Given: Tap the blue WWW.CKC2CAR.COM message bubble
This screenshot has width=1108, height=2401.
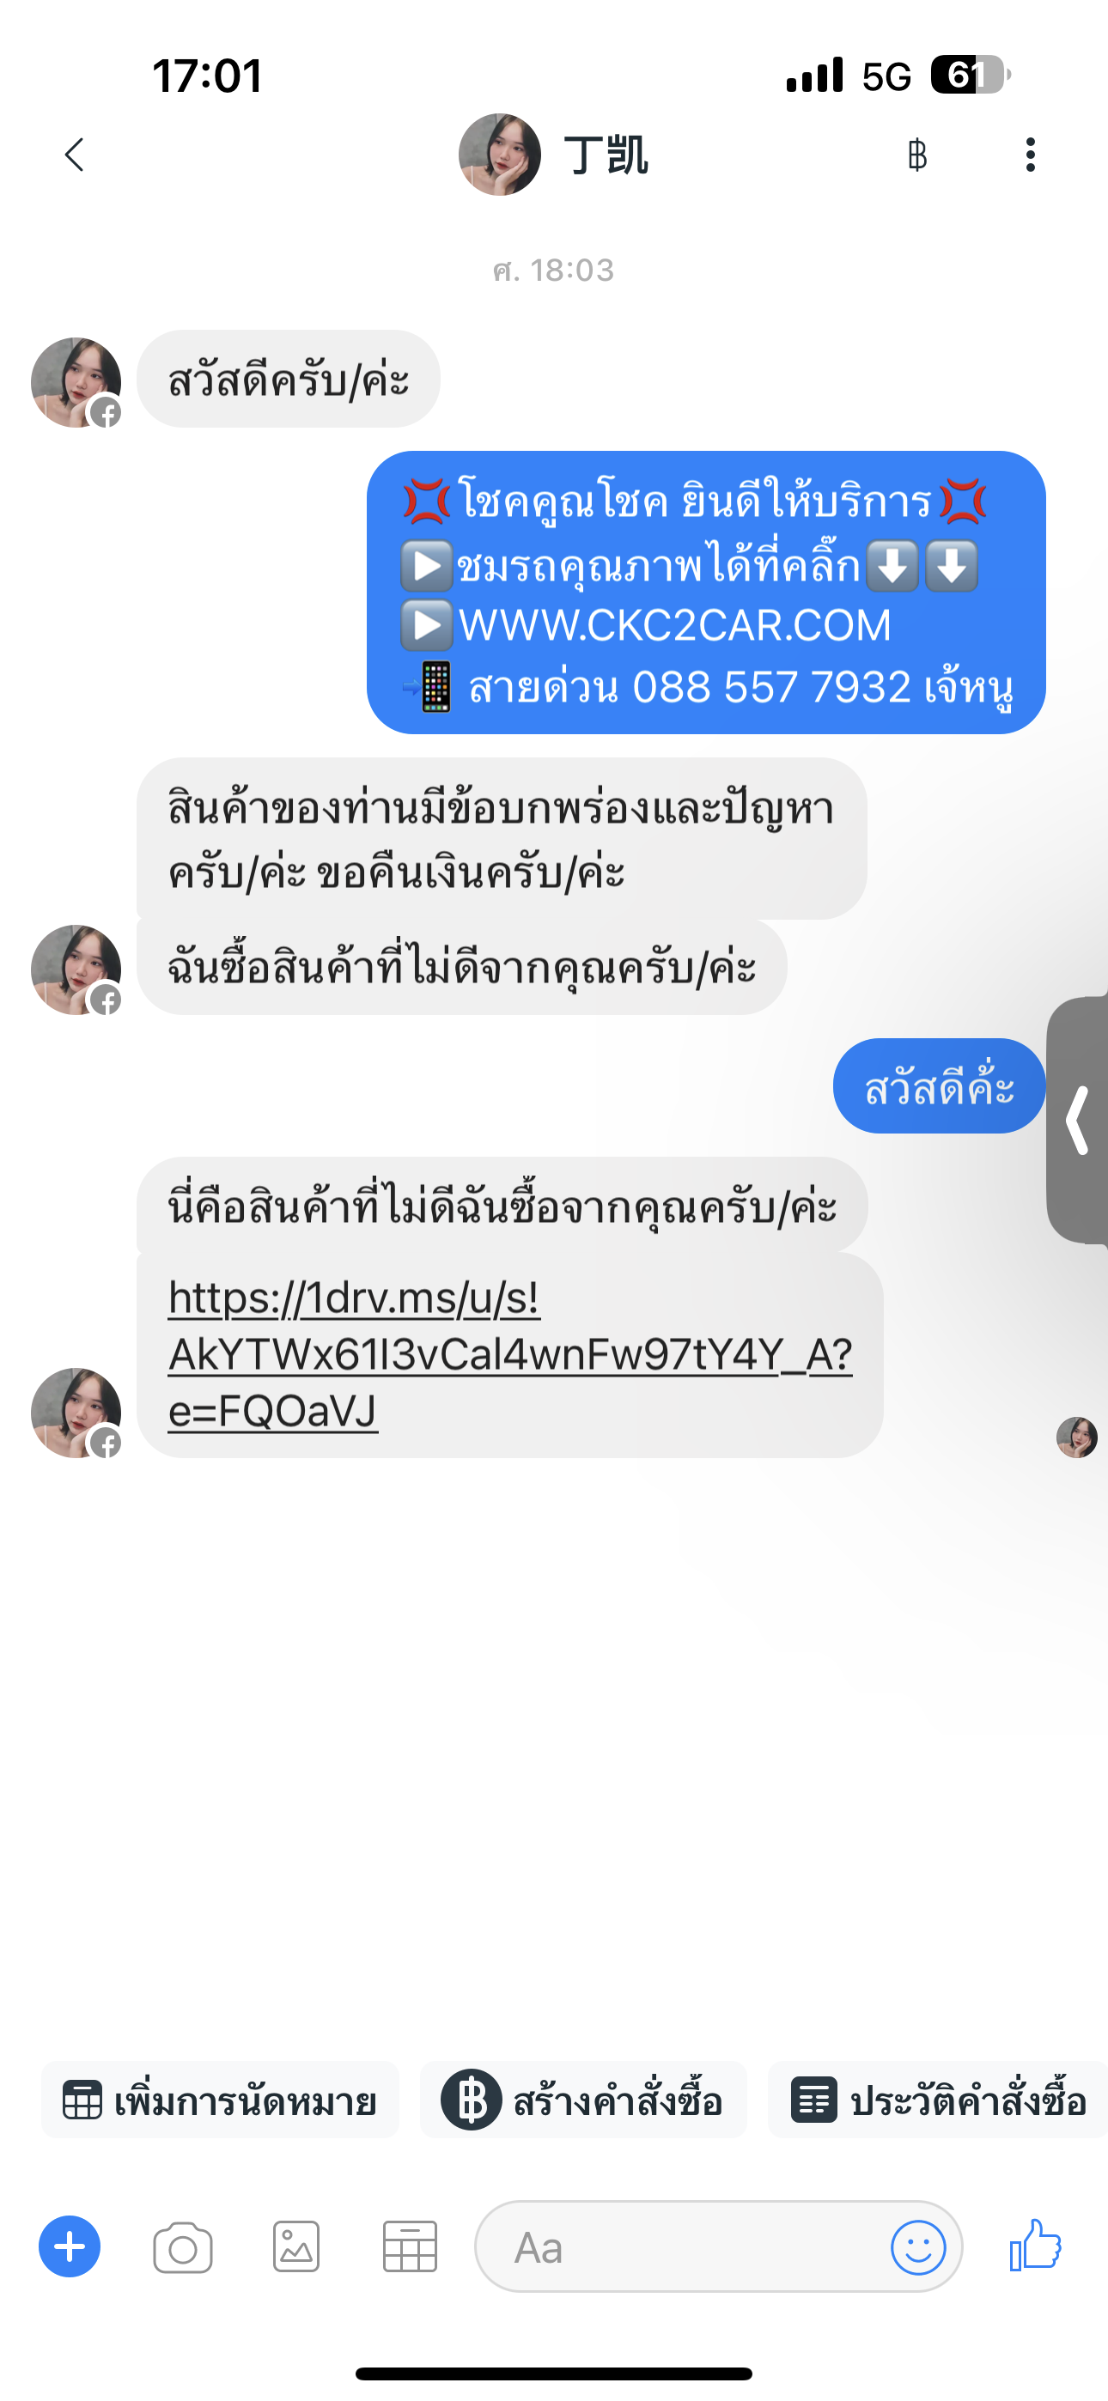Looking at the screenshot, I should click(x=706, y=593).
